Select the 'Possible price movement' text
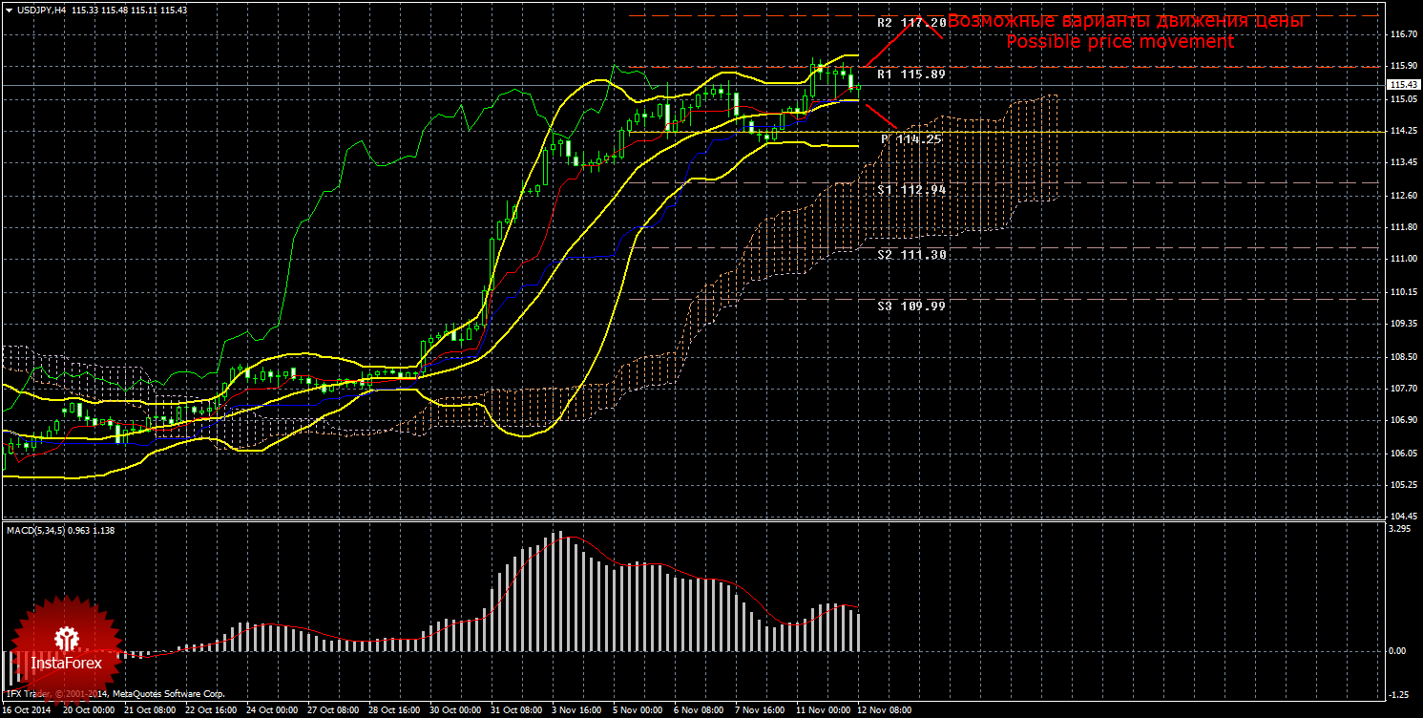Viewport: 1423px width, 718px height. [1120, 42]
